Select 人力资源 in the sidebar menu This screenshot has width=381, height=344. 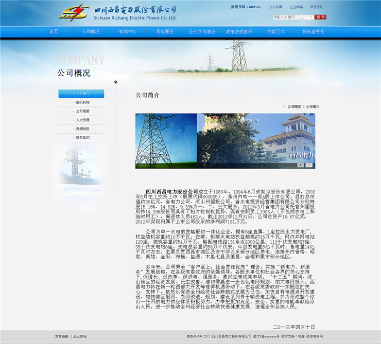(x=82, y=120)
